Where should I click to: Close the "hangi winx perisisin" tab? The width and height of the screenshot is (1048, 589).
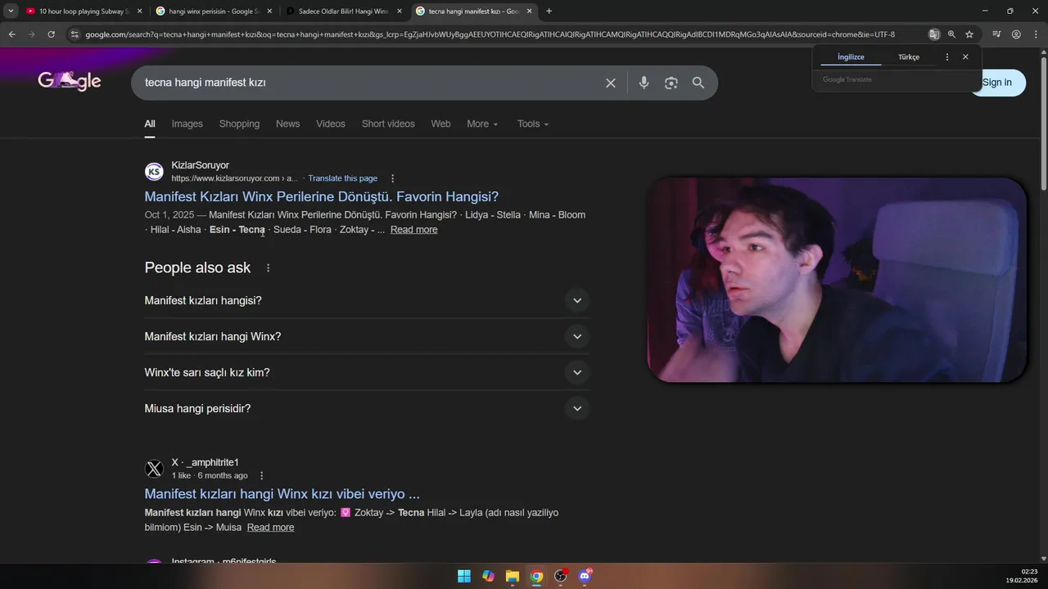269,11
